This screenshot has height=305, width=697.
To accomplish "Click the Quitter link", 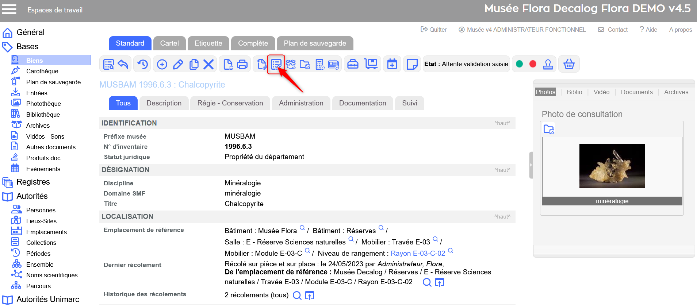I will [434, 30].
